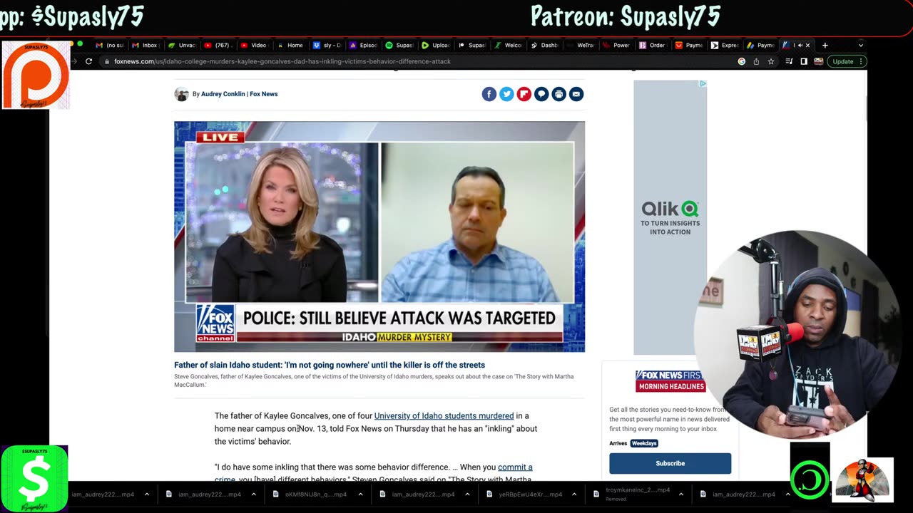The height and width of the screenshot is (513, 913).
Task: Open the 'commit a crime' link
Action: (x=515, y=467)
